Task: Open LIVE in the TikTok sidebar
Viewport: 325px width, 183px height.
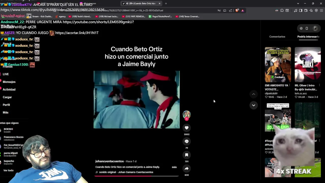Action: (6, 74)
